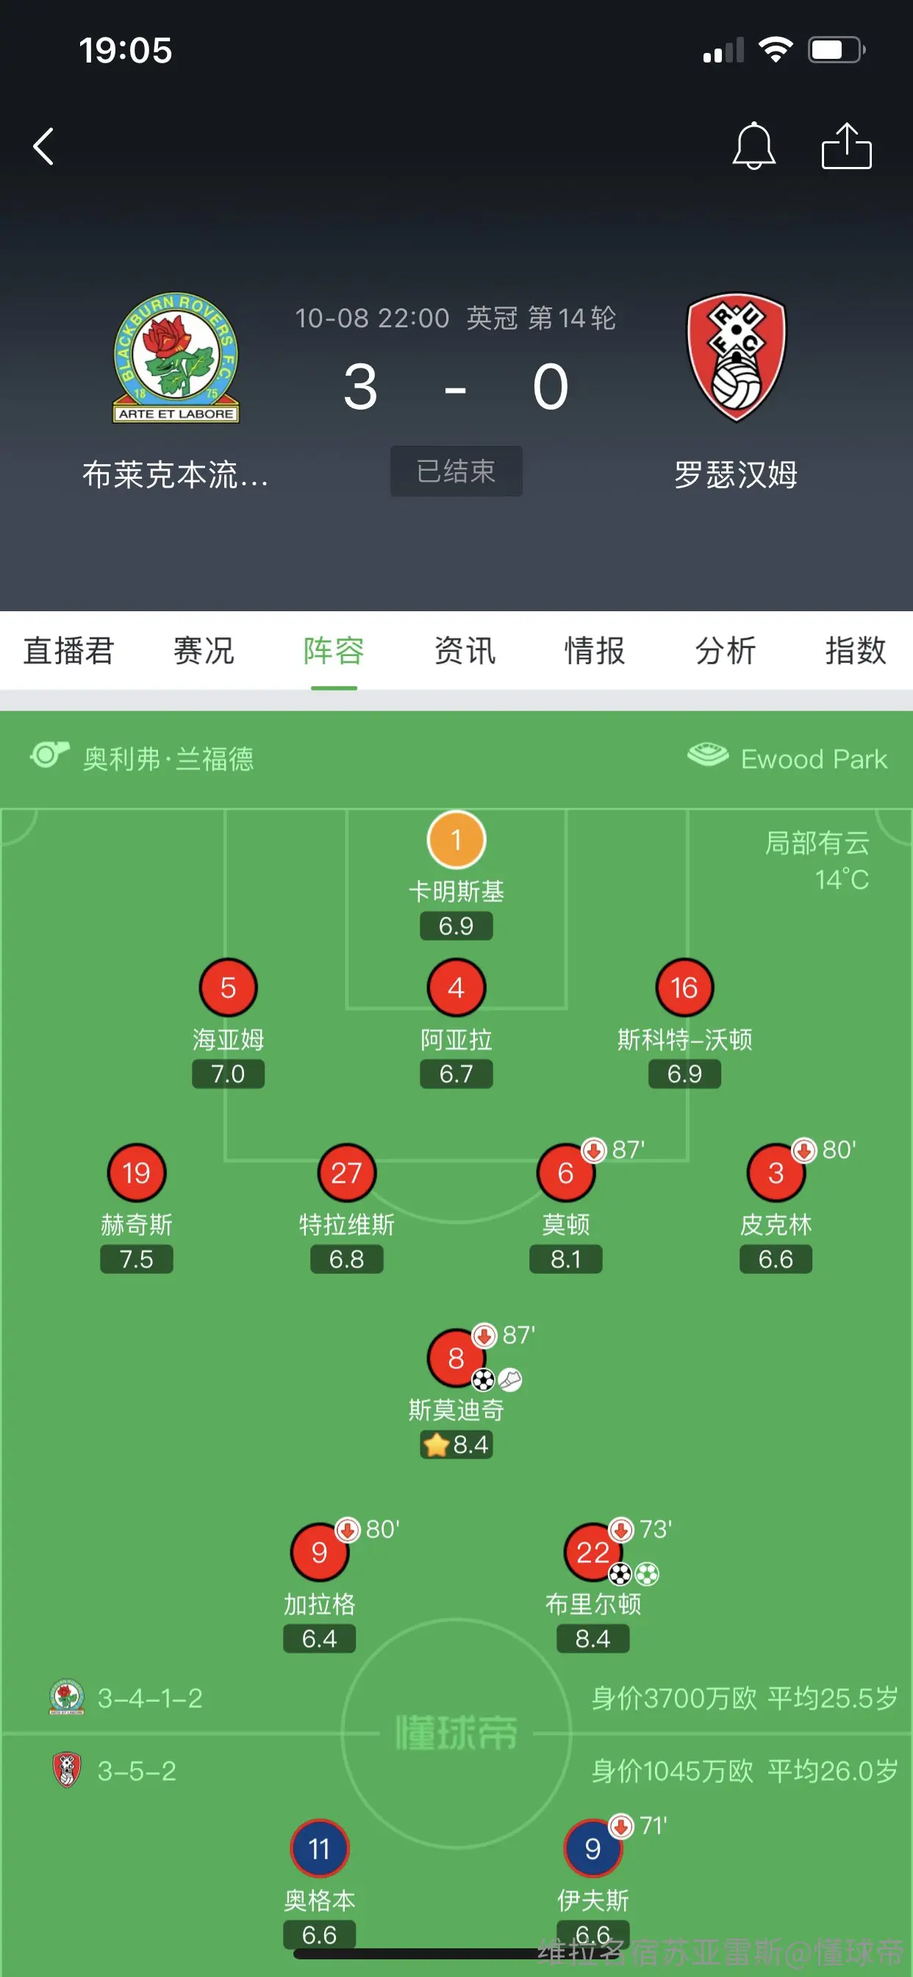Image resolution: width=913 pixels, height=1977 pixels.
Task: Select player number 19 赫奇斯
Action: click(x=137, y=1172)
